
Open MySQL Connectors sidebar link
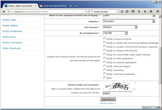point(12,43)
